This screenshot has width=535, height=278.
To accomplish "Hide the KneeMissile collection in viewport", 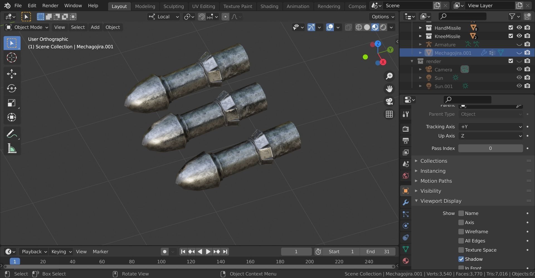I will [x=519, y=36].
